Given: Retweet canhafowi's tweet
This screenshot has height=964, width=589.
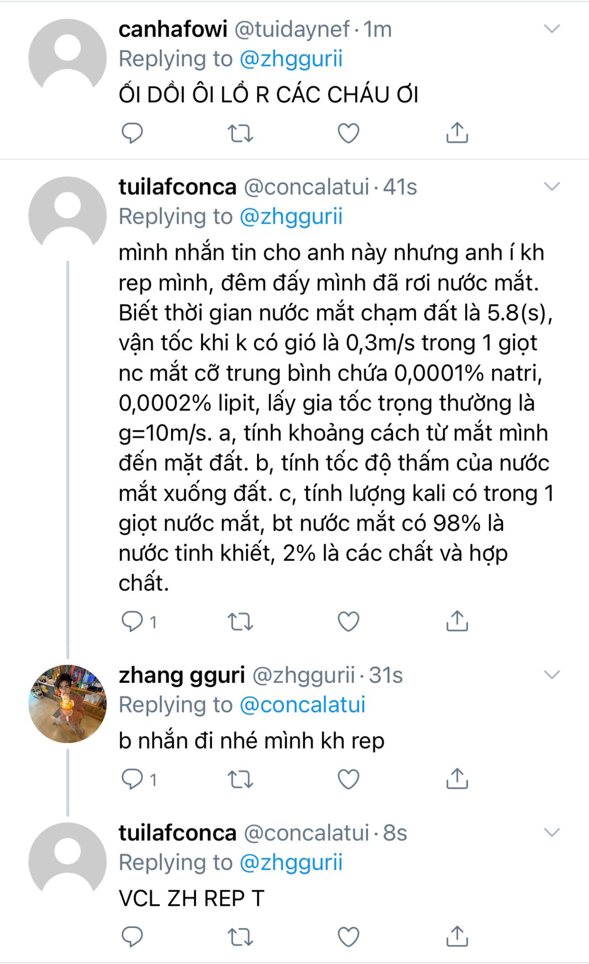Looking at the screenshot, I should coord(240,133).
